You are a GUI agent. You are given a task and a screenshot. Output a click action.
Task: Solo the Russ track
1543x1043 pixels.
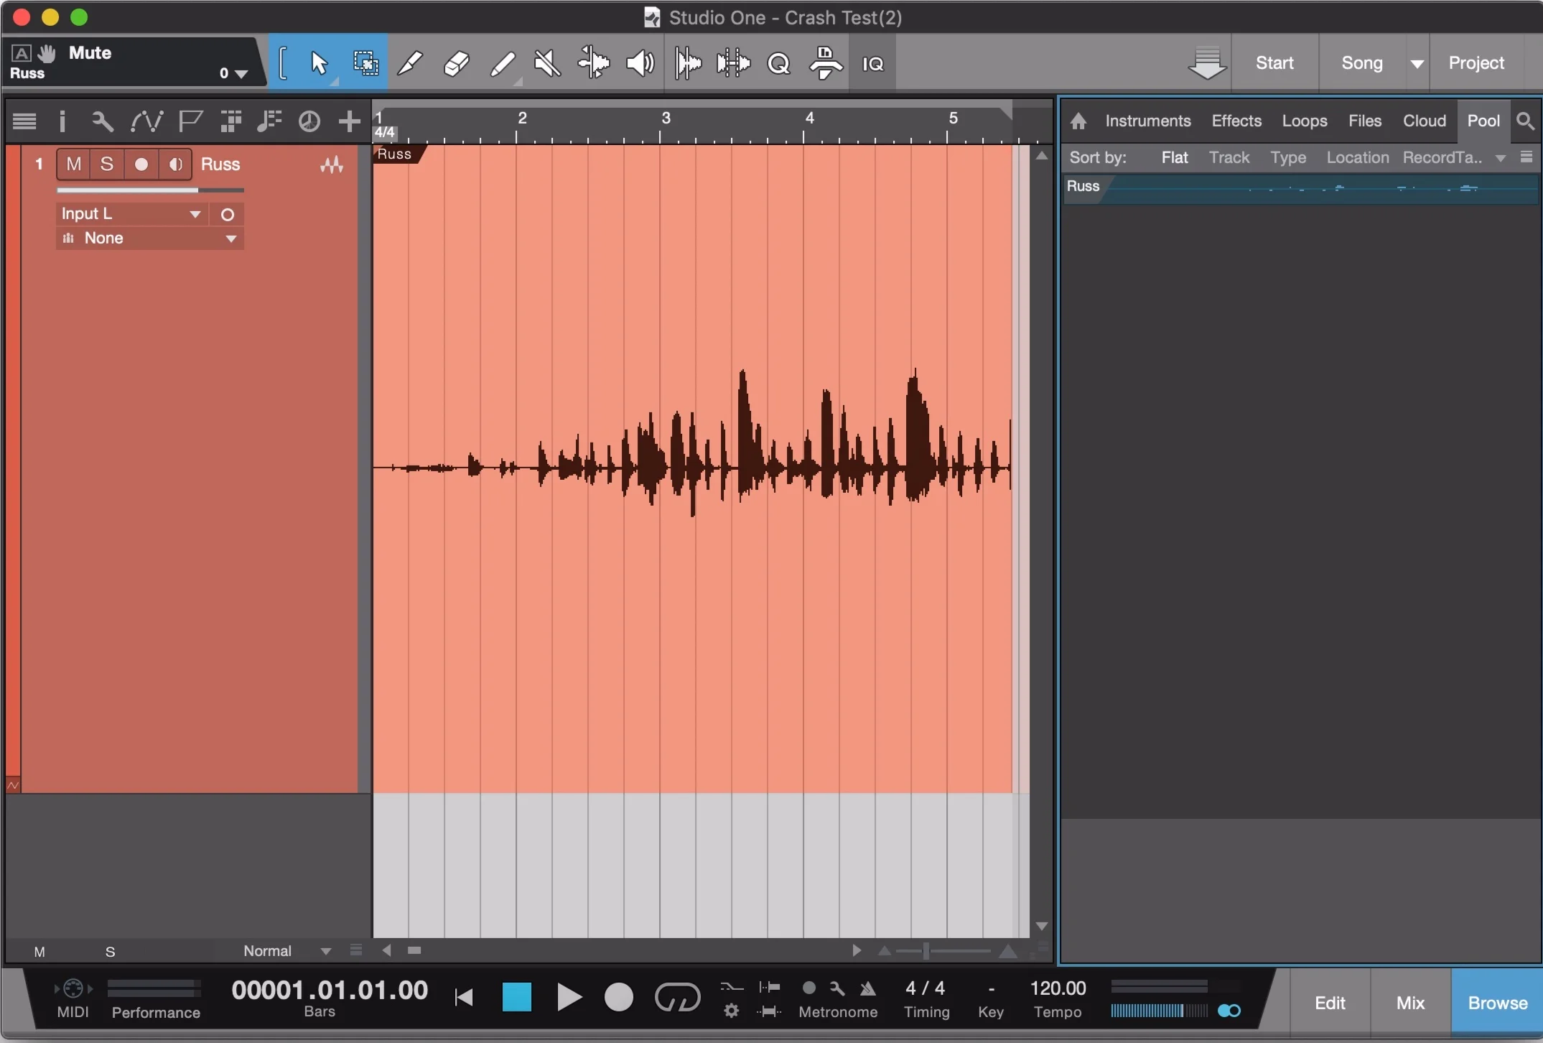pos(107,164)
